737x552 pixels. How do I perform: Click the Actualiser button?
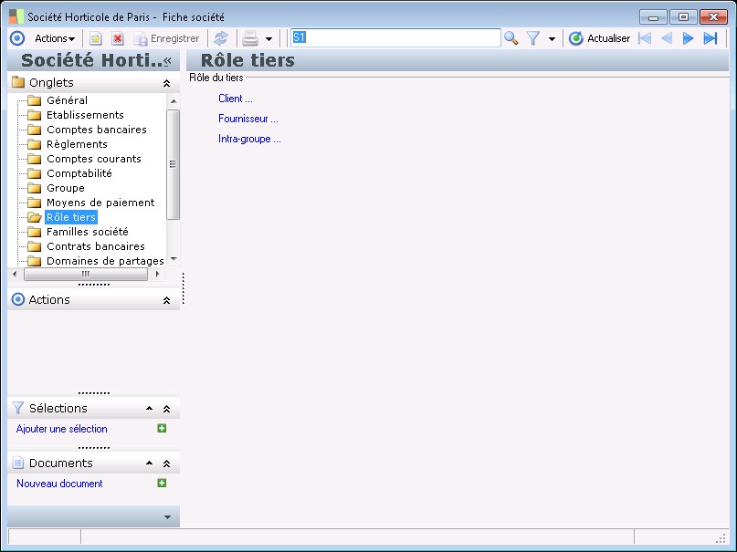[x=599, y=38]
